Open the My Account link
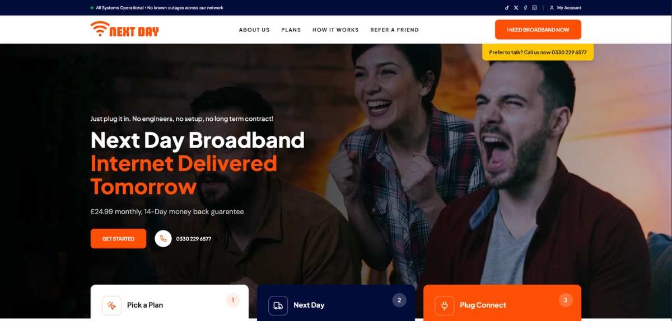 [x=566, y=8]
